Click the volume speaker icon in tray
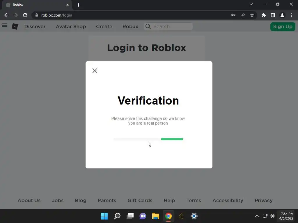The image size is (298, 223). [x=272, y=216]
